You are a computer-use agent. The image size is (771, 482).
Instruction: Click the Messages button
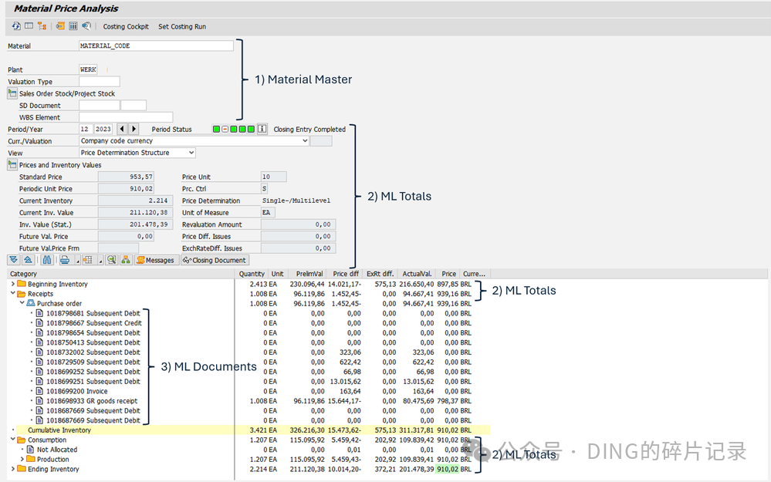click(155, 260)
